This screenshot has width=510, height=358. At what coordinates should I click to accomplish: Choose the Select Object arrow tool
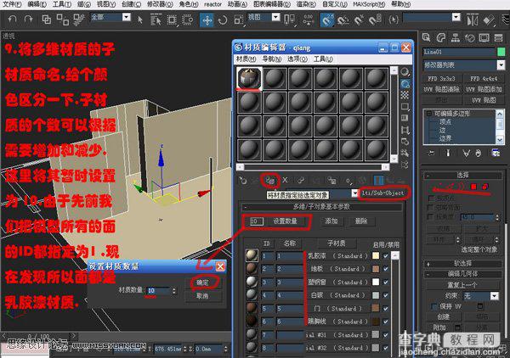click(x=140, y=20)
